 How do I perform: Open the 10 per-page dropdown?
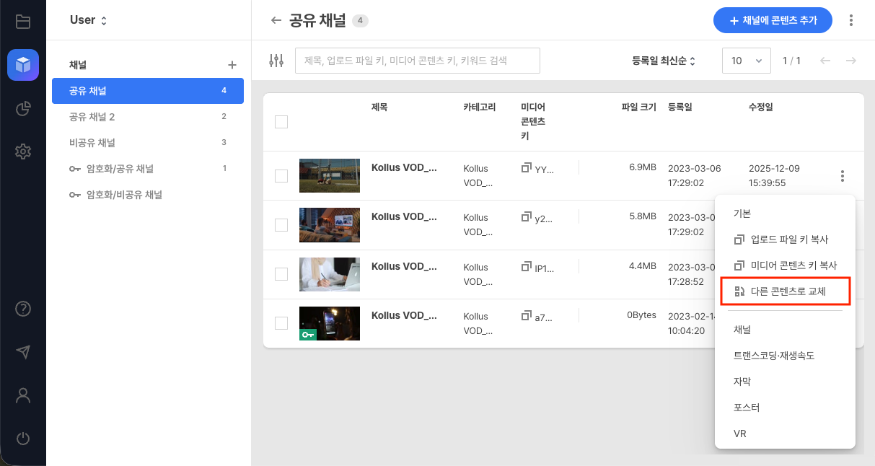pyautogui.click(x=746, y=61)
